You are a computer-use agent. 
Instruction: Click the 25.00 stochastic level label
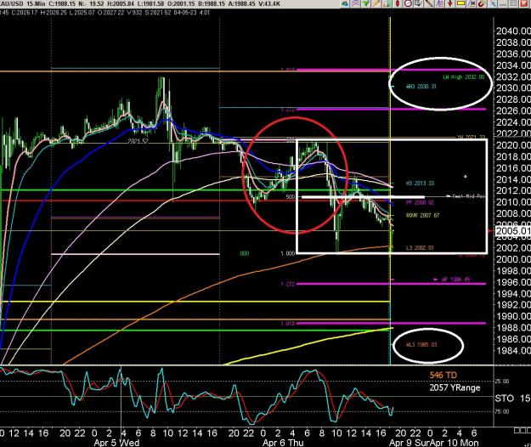point(502,382)
